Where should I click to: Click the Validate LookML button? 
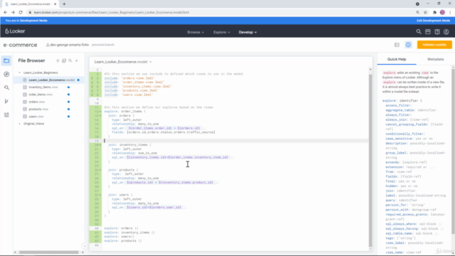tap(434, 45)
